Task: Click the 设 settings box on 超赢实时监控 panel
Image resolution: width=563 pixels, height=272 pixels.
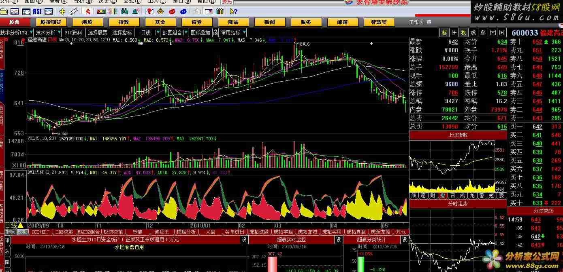Action: pyautogui.click(x=338, y=240)
